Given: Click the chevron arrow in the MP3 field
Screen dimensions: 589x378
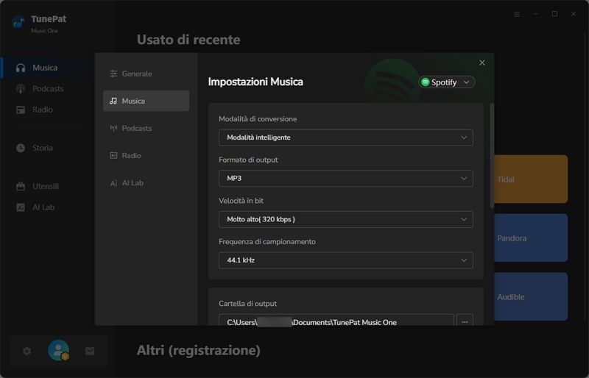Looking at the screenshot, I should [x=464, y=178].
